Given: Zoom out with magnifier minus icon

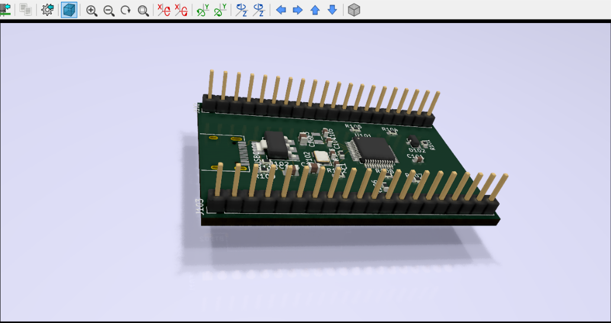Looking at the screenshot, I should 109,11.
